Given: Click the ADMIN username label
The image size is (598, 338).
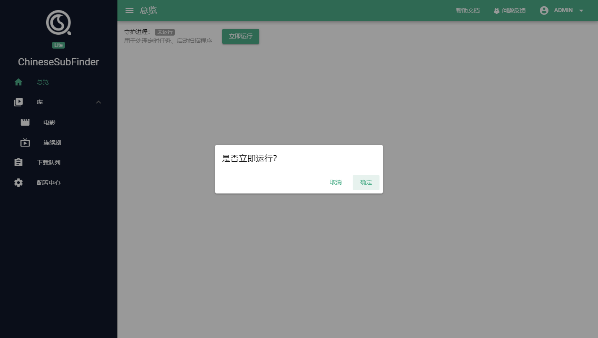Looking at the screenshot, I should click(x=563, y=10).
